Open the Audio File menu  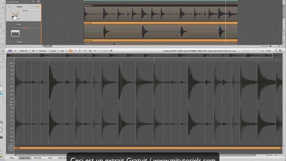(x=25, y=51)
